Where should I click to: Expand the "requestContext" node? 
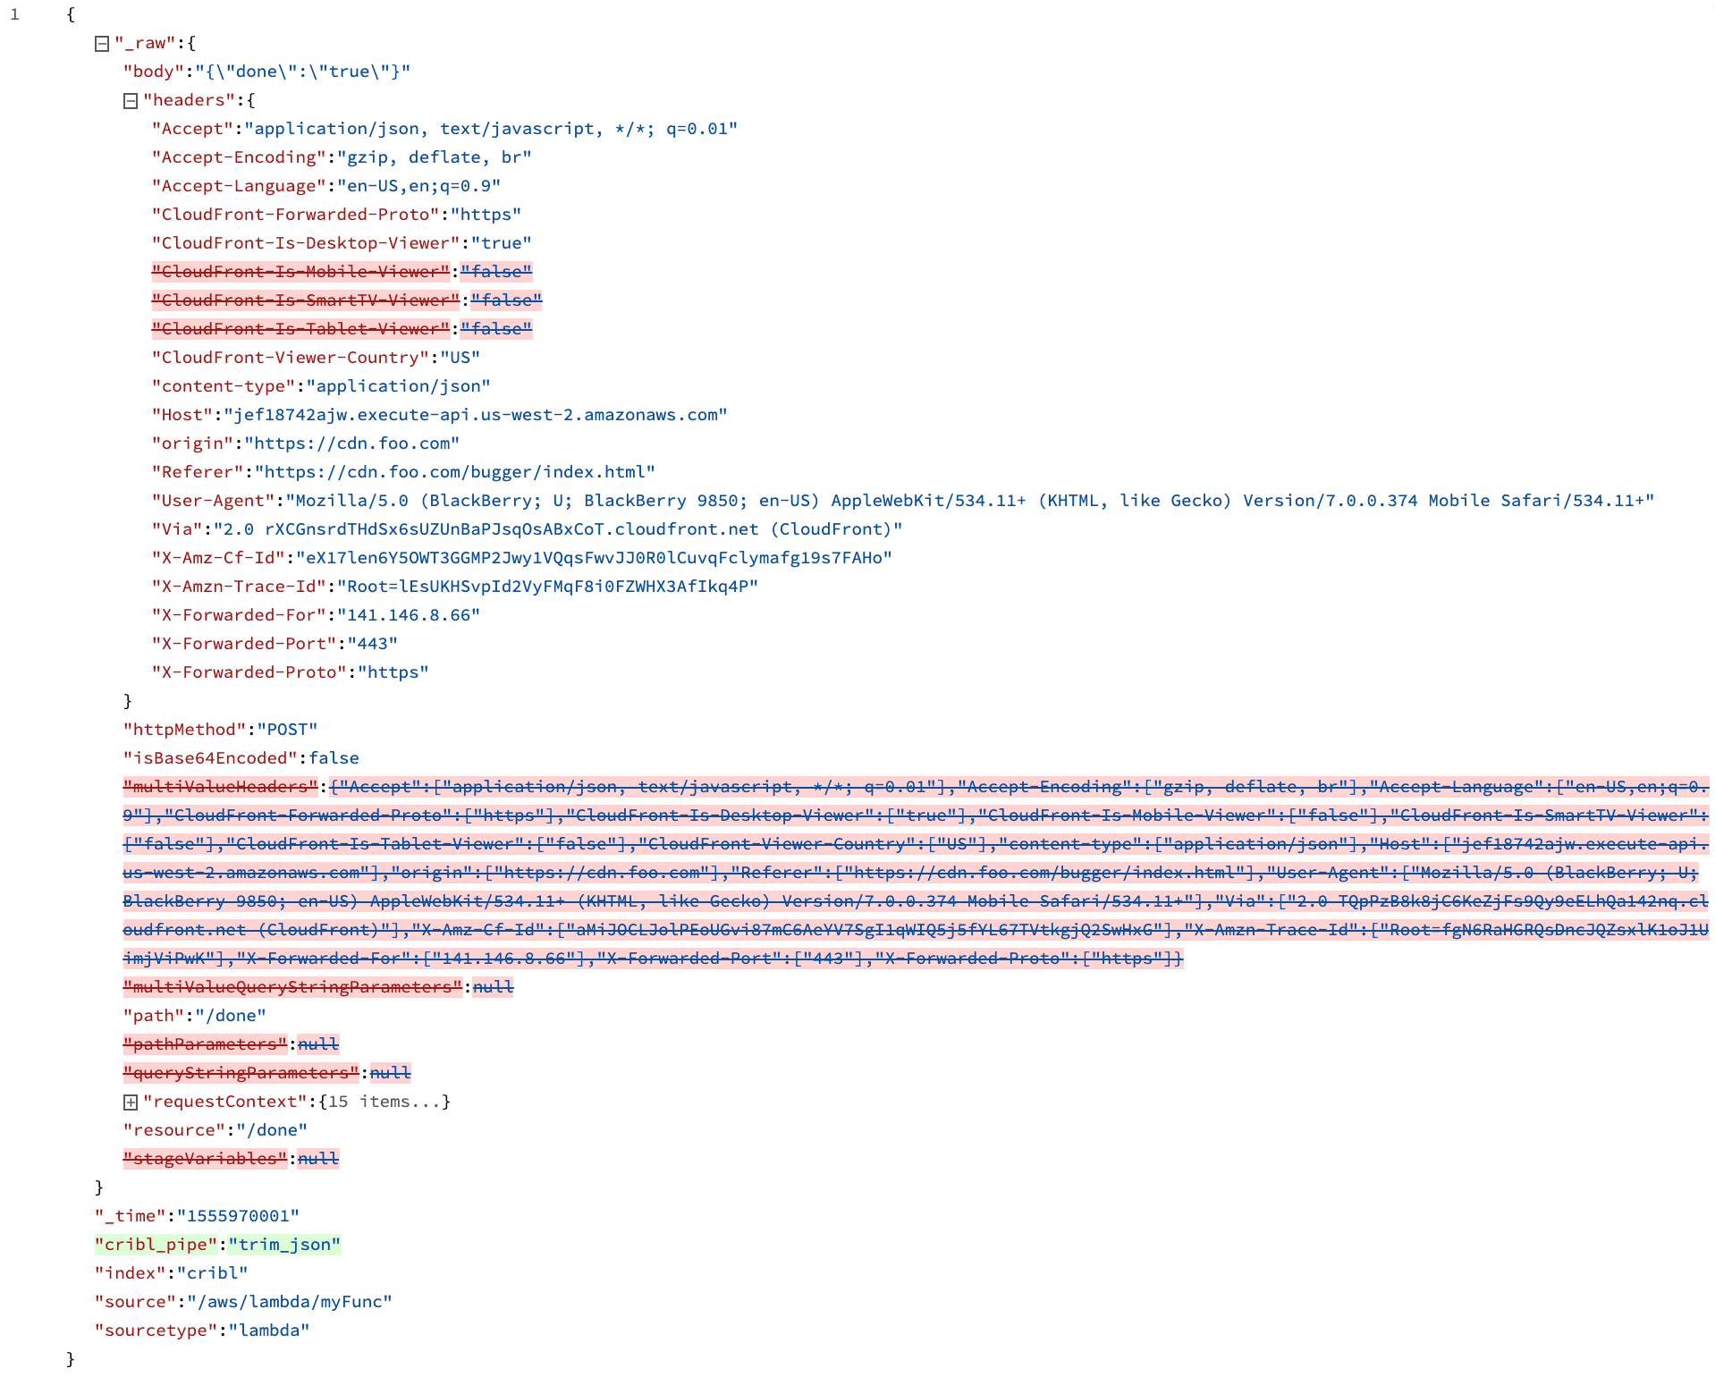coord(131,1102)
